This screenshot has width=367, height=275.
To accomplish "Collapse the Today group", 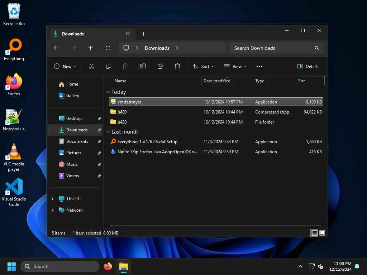I will pyautogui.click(x=108, y=92).
